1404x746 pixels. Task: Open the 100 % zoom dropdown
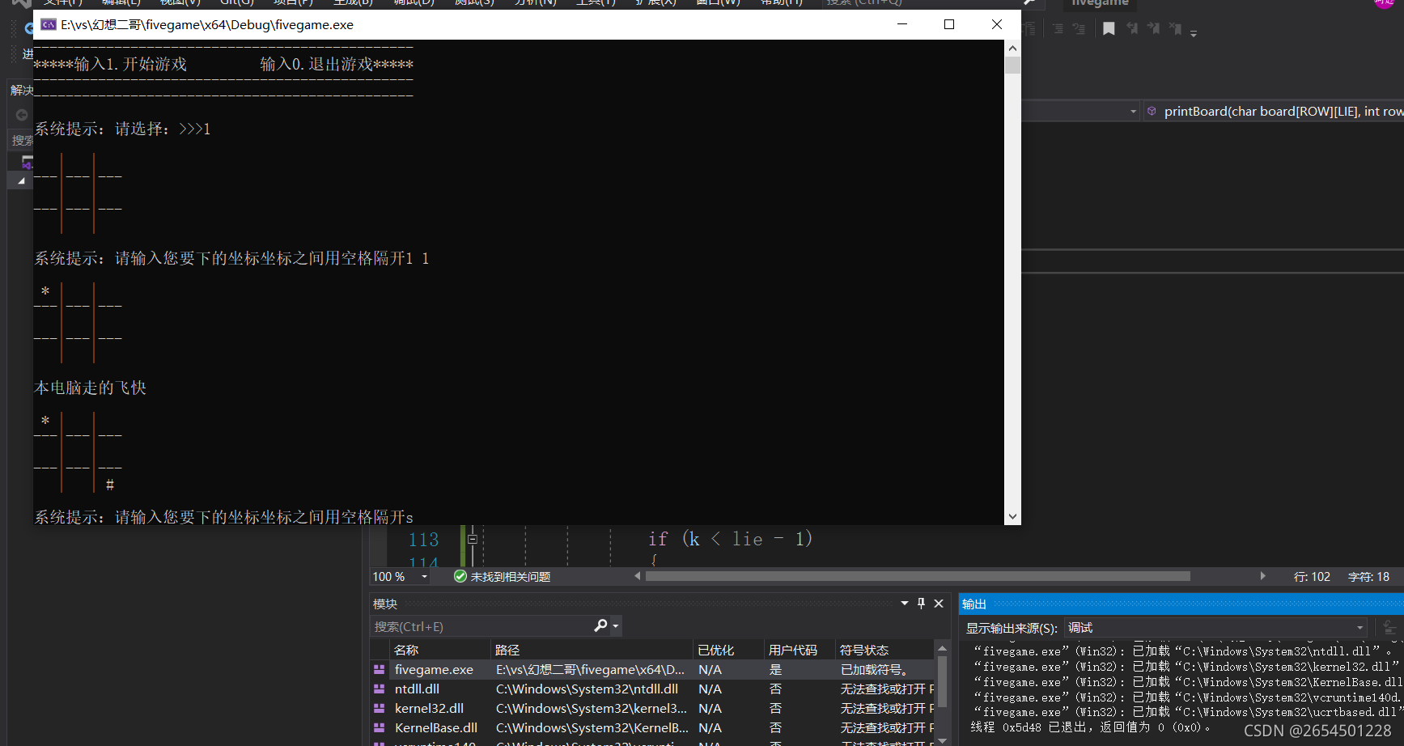[x=424, y=577]
